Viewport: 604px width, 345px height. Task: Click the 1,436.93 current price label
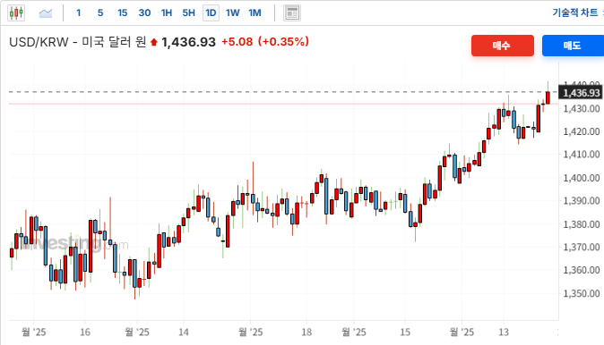coord(581,93)
